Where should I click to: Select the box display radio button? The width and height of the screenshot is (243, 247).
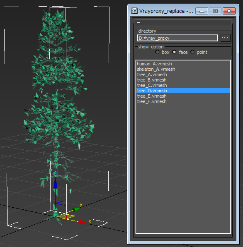(x=157, y=52)
